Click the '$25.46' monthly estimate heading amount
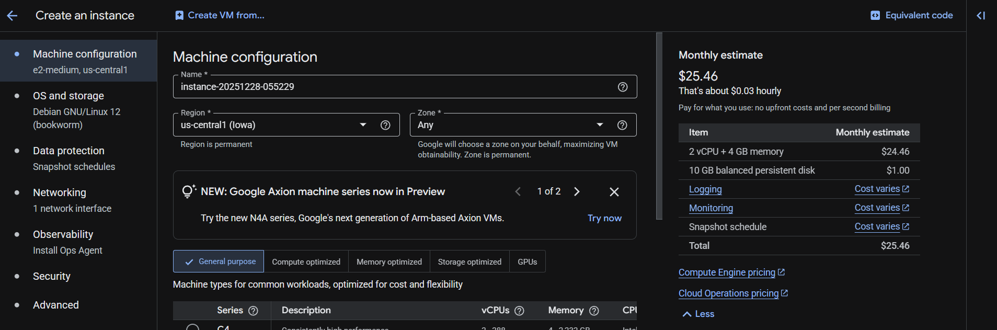Image resolution: width=997 pixels, height=330 pixels. tap(698, 76)
